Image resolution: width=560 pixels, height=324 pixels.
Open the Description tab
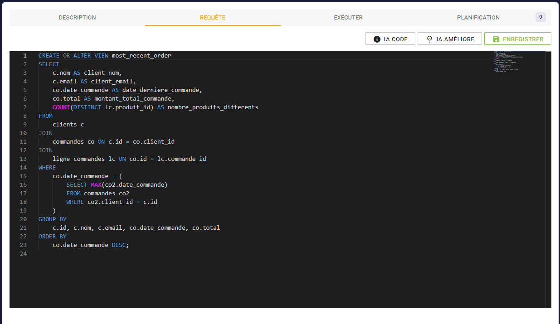(77, 18)
